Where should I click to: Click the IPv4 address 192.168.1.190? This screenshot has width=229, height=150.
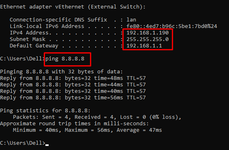(148, 33)
